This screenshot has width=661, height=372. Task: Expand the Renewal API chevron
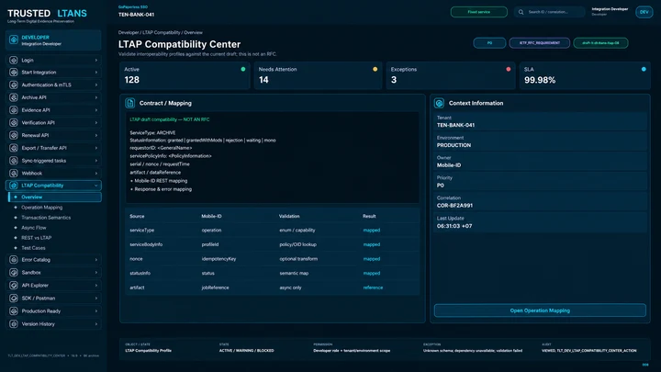point(96,135)
